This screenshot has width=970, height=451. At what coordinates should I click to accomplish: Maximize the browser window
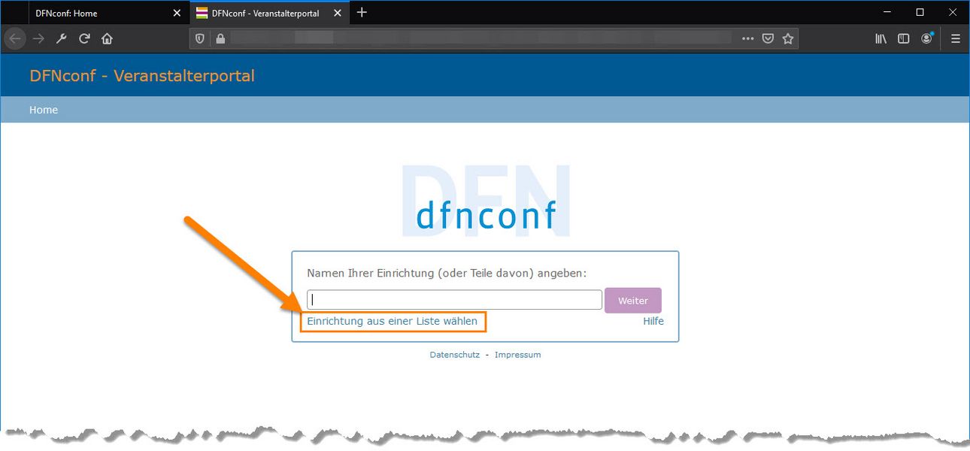(920, 12)
